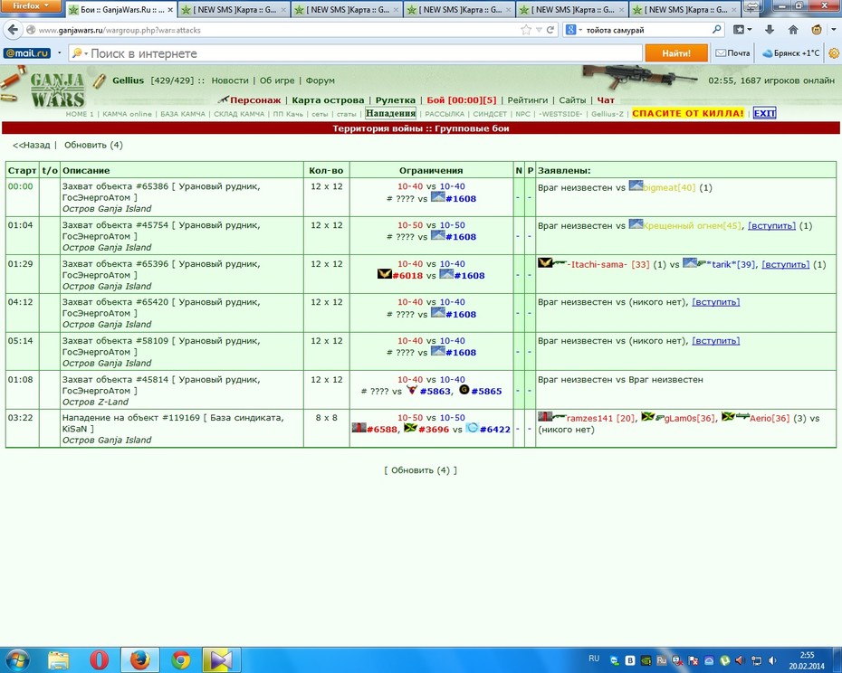Click GanjaWars logo
Image resolution: width=842 pixels, height=673 pixels.
tap(57, 89)
